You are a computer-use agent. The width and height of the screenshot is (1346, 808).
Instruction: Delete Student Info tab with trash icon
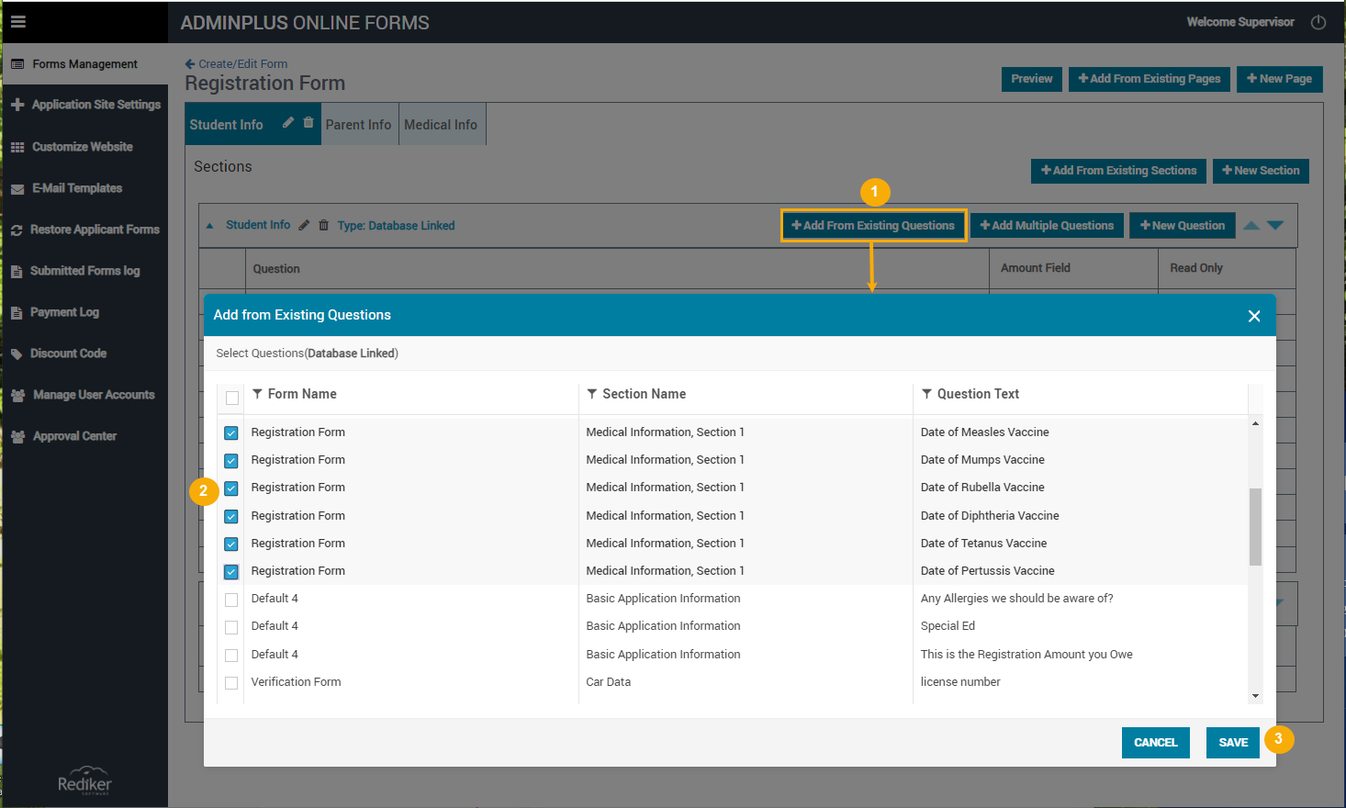click(308, 122)
